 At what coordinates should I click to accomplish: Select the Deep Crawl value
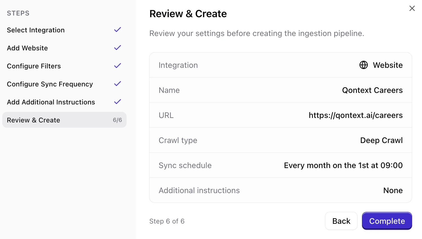point(381,140)
